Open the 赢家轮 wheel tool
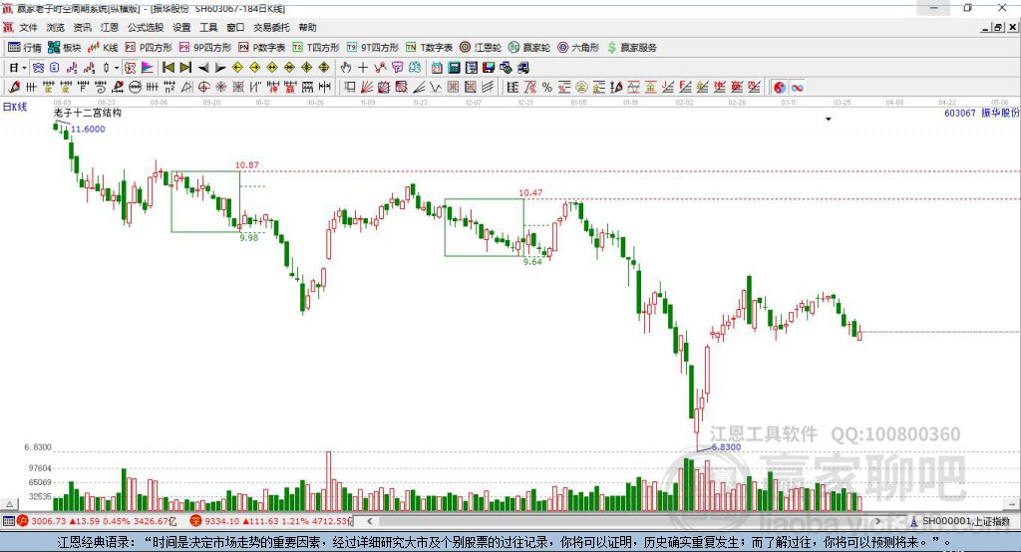 click(529, 47)
